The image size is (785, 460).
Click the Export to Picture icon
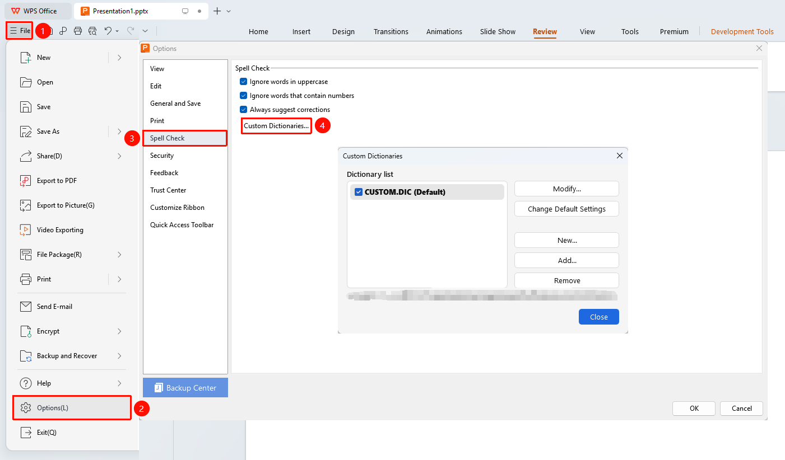point(26,205)
